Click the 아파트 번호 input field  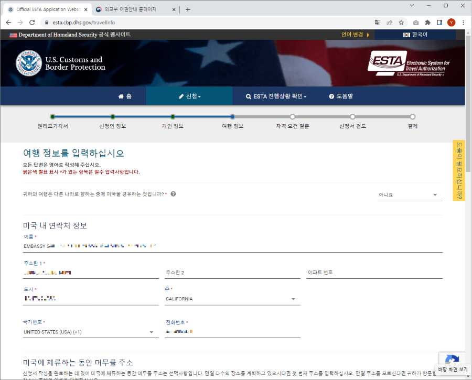pos(374,273)
